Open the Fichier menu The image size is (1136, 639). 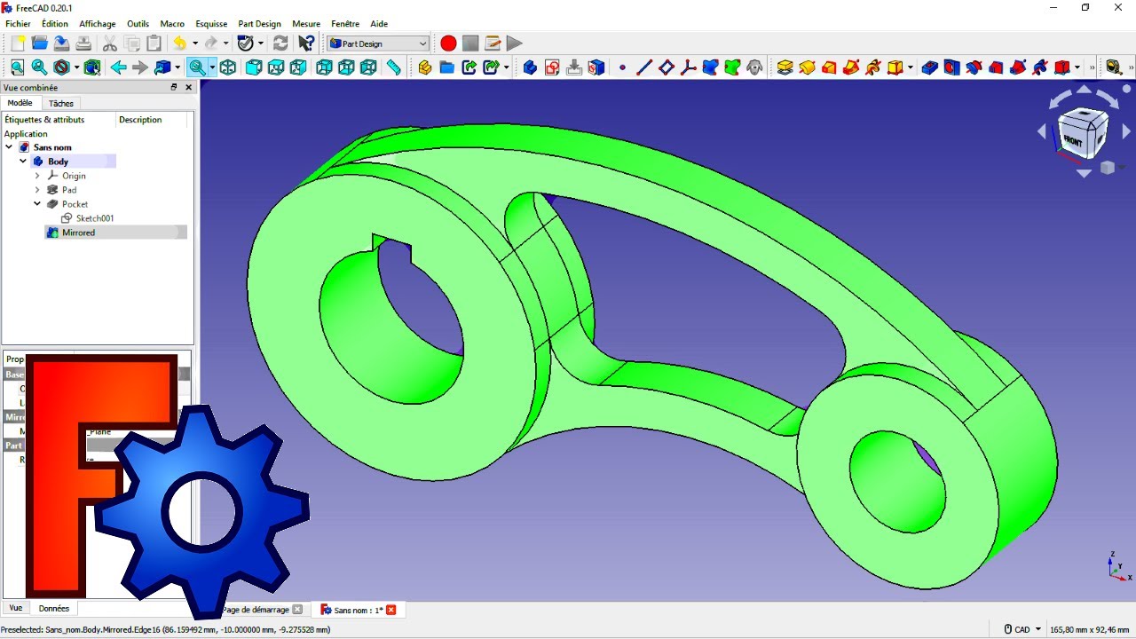18,24
